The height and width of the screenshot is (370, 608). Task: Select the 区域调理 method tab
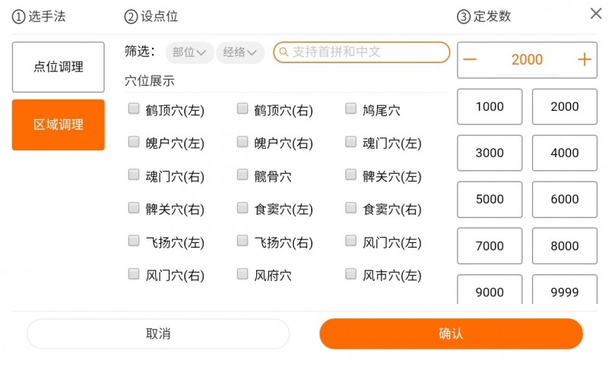59,125
